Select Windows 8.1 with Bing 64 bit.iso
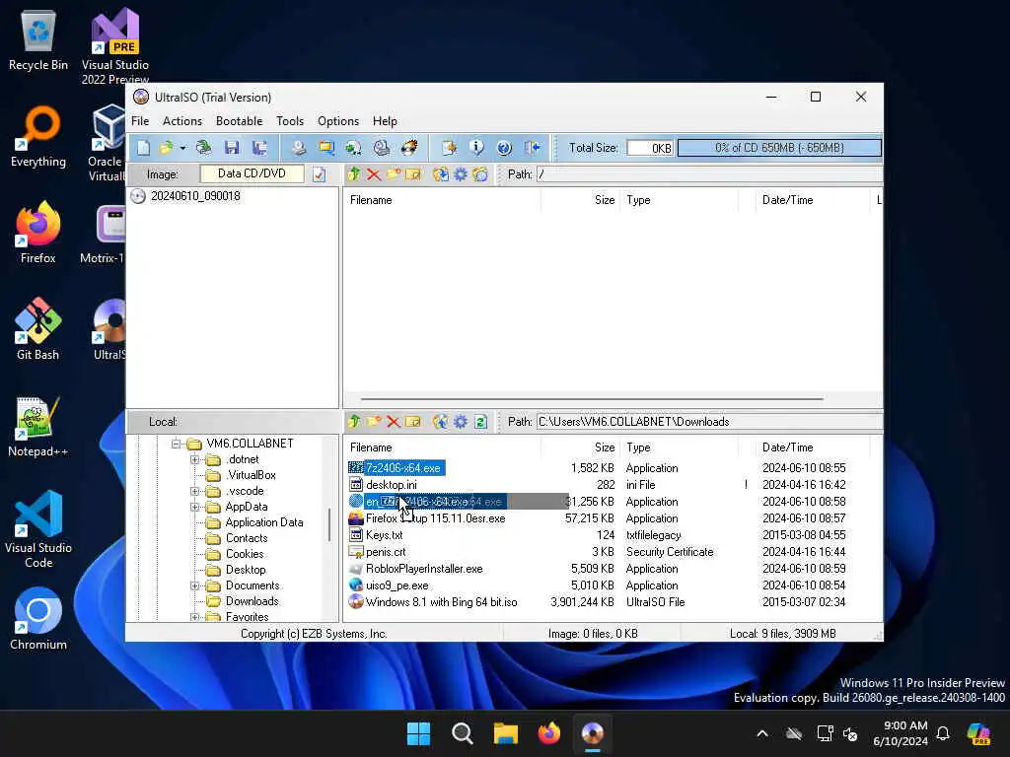The height and width of the screenshot is (757, 1010). pyautogui.click(x=441, y=602)
